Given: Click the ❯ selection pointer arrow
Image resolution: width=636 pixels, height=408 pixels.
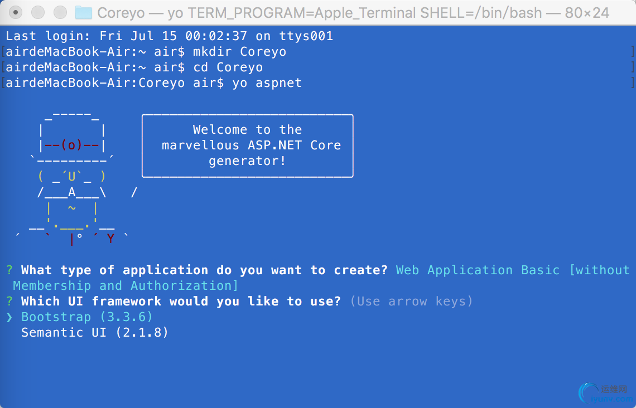Looking at the screenshot, I should (9, 317).
